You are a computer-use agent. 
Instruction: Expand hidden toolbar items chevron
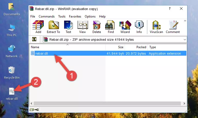[185, 21]
